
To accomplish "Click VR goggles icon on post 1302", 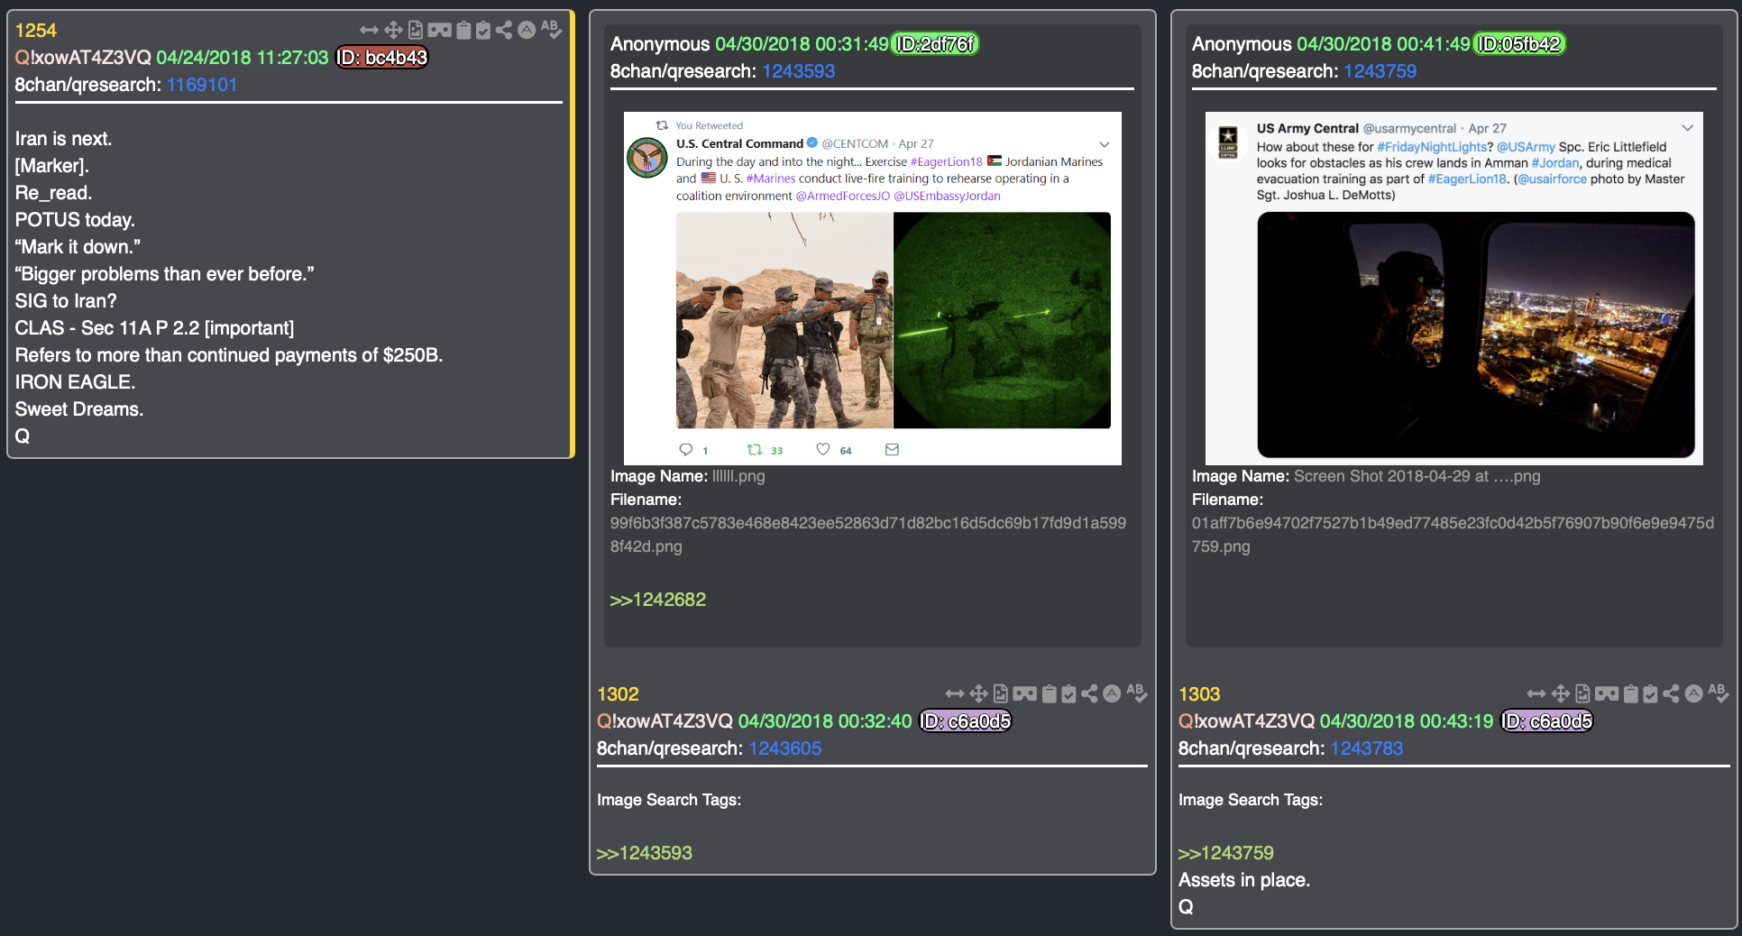I will [x=1025, y=693].
